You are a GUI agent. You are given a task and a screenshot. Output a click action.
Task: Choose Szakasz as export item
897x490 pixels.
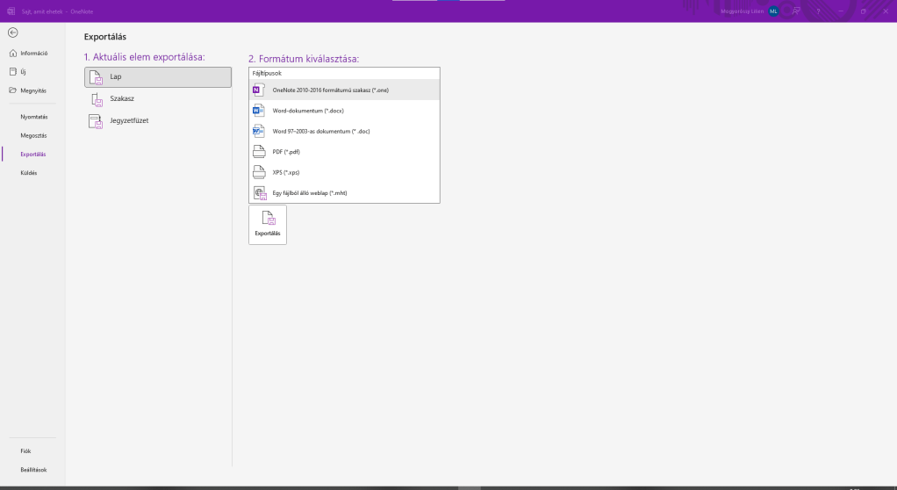click(158, 98)
